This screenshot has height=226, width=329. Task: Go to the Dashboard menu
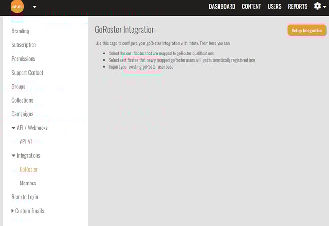[x=222, y=7]
